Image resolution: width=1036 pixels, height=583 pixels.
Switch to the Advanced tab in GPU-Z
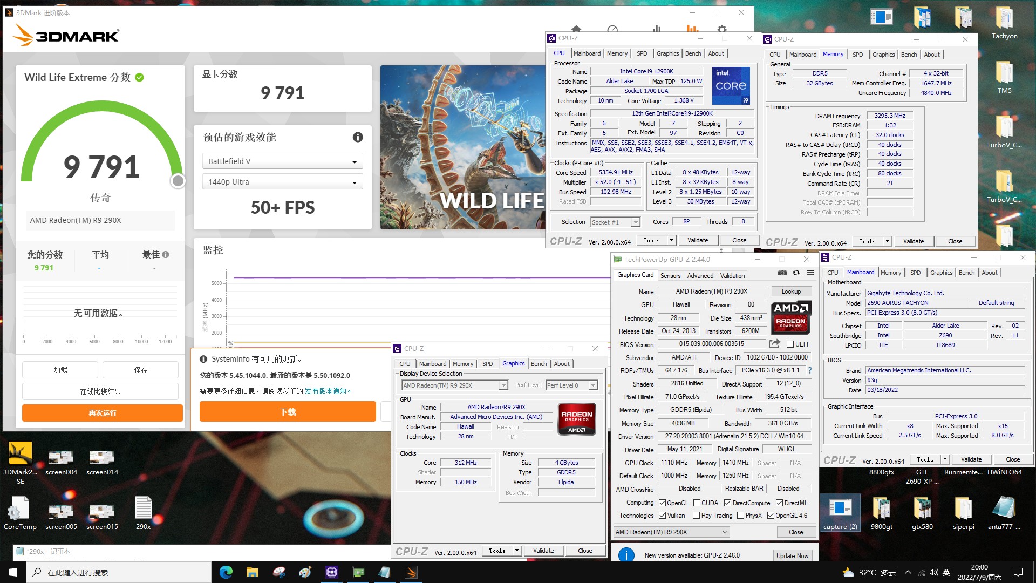click(700, 275)
